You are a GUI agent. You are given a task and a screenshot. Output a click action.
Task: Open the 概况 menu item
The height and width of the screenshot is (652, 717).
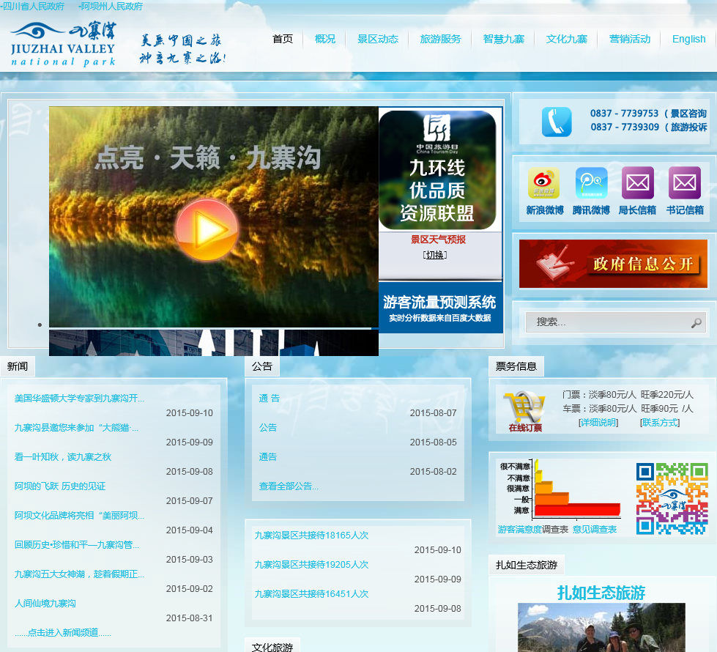325,40
